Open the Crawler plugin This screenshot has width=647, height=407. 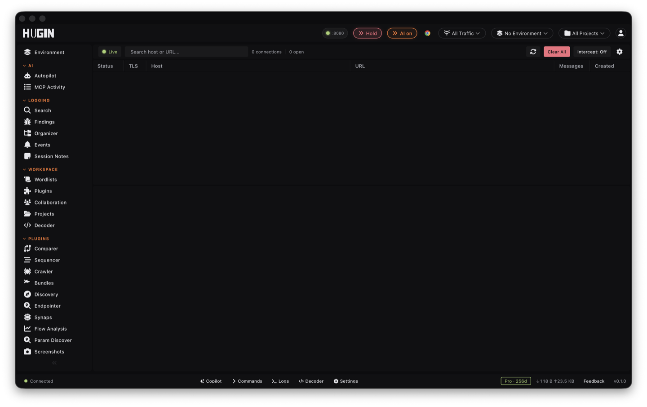click(38, 271)
